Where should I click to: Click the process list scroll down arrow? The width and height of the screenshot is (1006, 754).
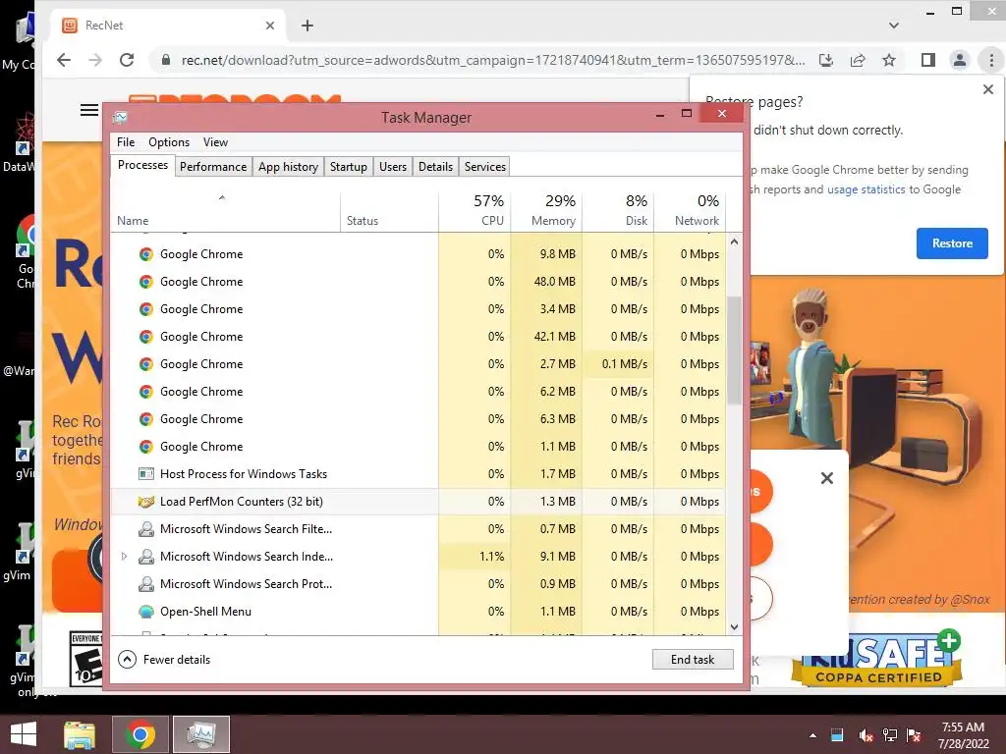pos(734,627)
